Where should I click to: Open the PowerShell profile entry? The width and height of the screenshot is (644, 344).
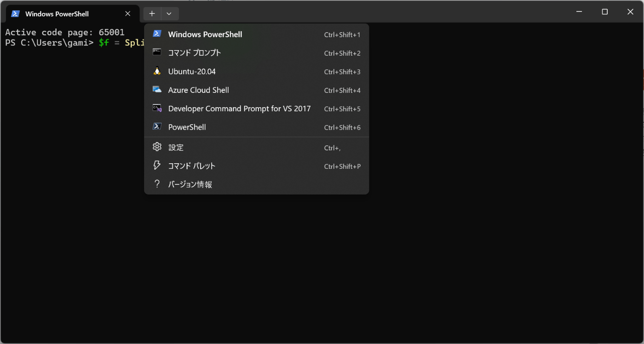tap(257, 127)
